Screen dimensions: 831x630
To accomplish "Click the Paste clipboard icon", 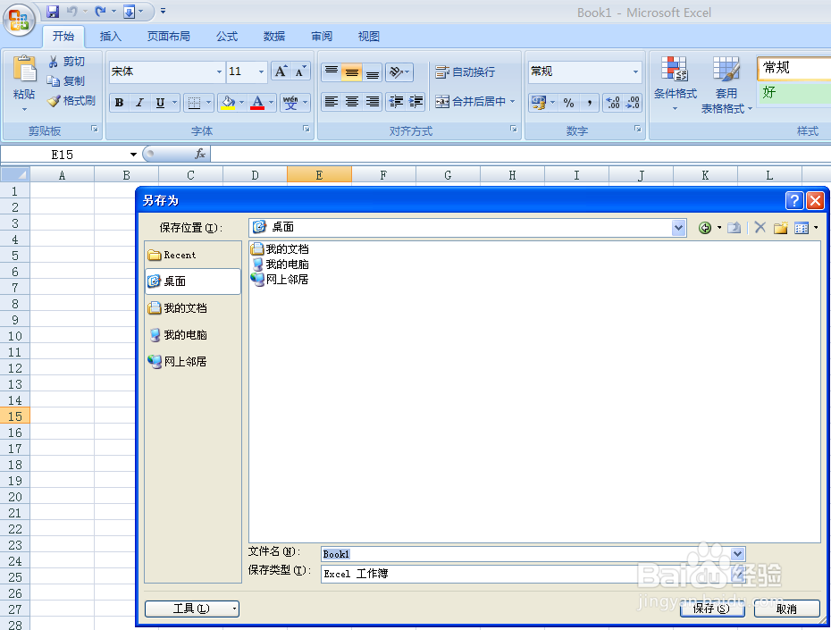I will [x=24, y=70].
